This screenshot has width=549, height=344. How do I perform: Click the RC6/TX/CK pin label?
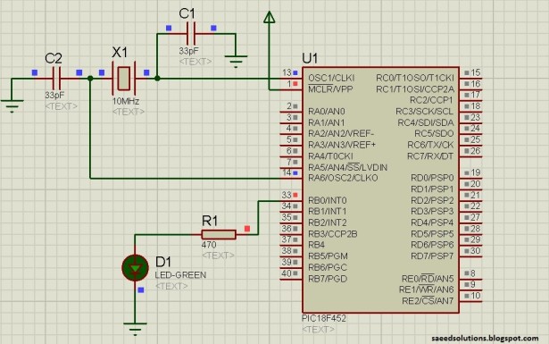[430, 145]
